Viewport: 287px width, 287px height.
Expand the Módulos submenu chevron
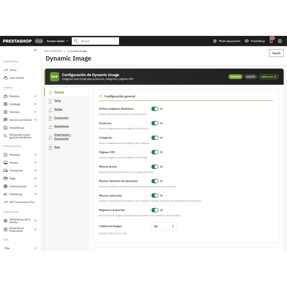(x=35, y=155)
